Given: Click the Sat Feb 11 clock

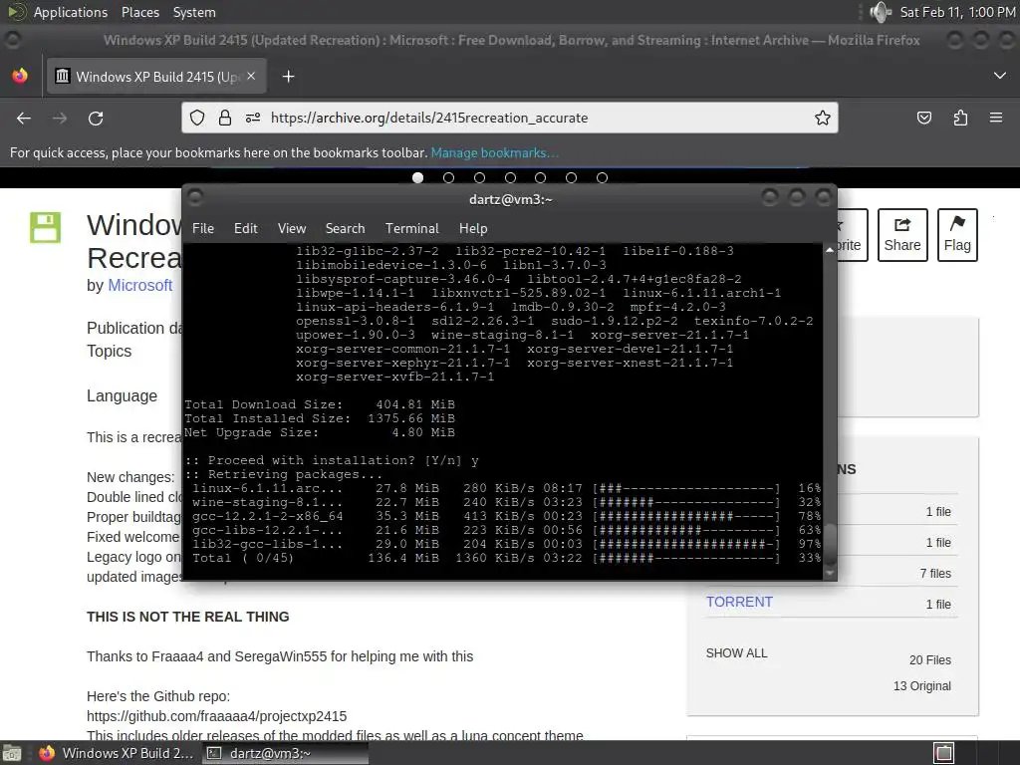Looking at the screenshot, I should (957, 12).
